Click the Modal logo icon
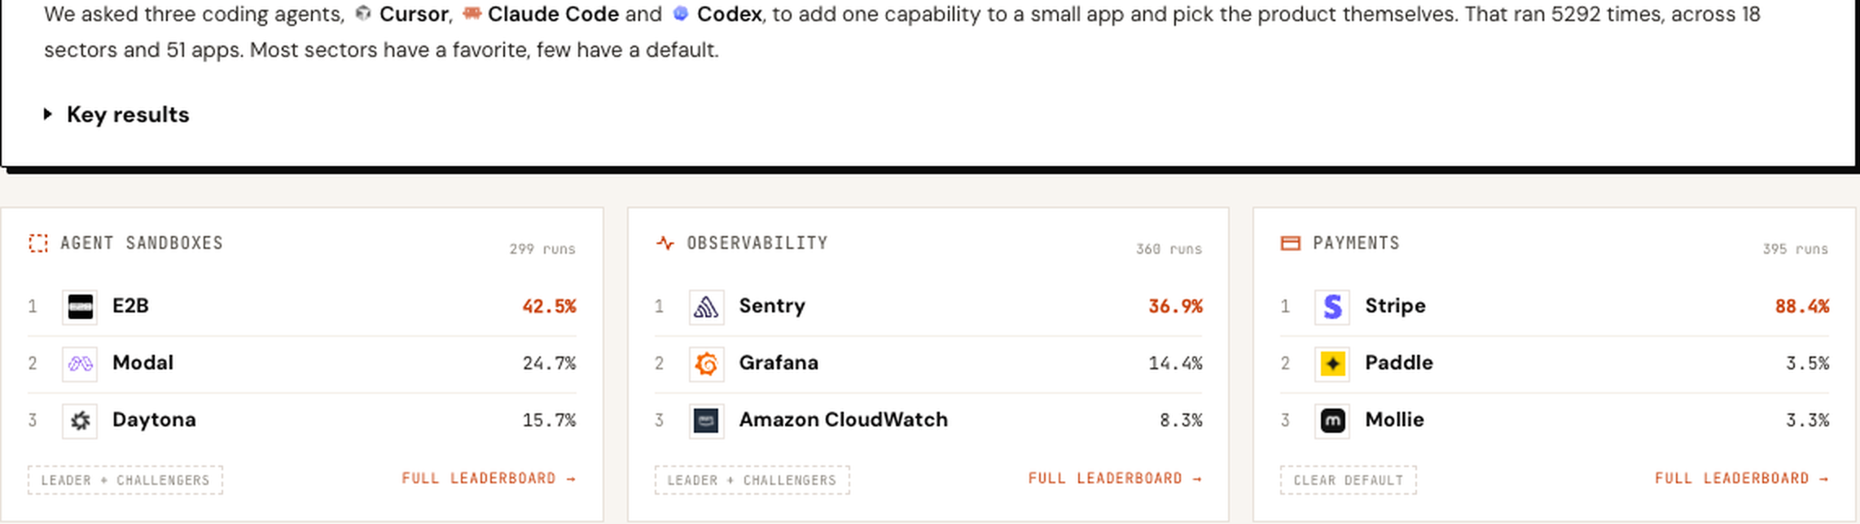The height and width of the screenshot is (524, 1860). [x=80, y=364]
